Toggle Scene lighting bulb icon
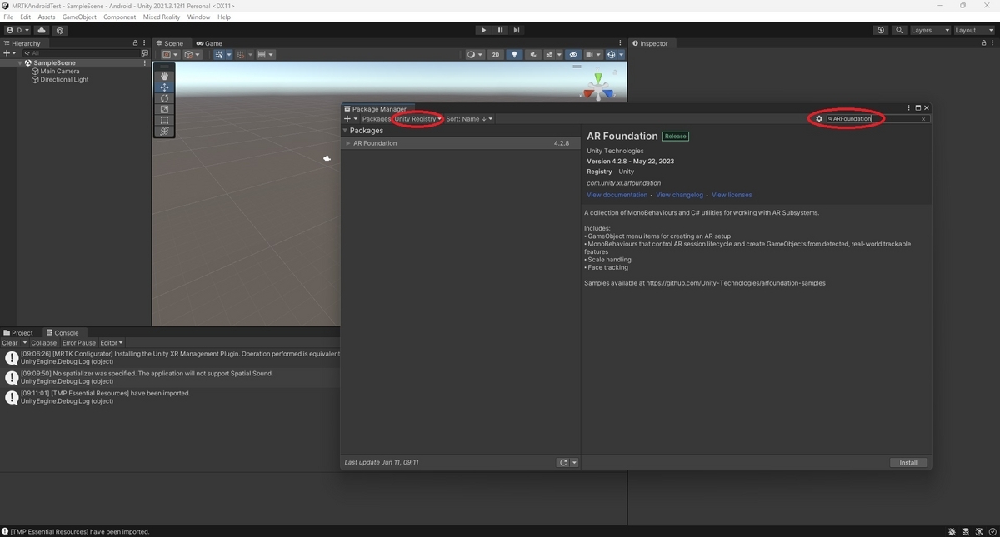This screenshot has height=537, width=1000. coord(514,55)
